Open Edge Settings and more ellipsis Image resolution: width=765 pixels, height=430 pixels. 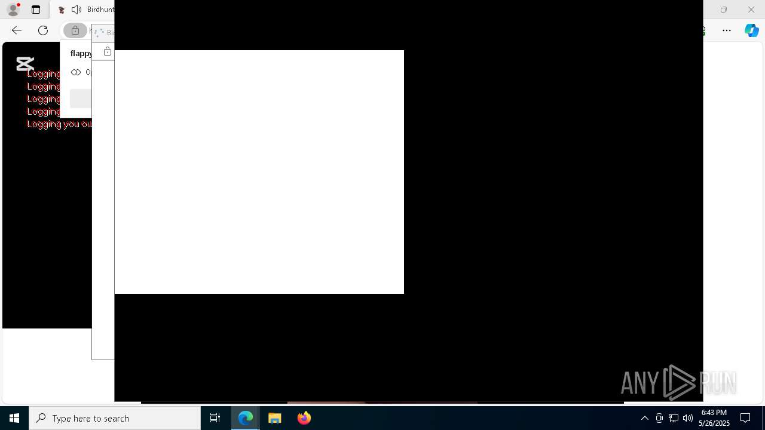coord(727,30)
